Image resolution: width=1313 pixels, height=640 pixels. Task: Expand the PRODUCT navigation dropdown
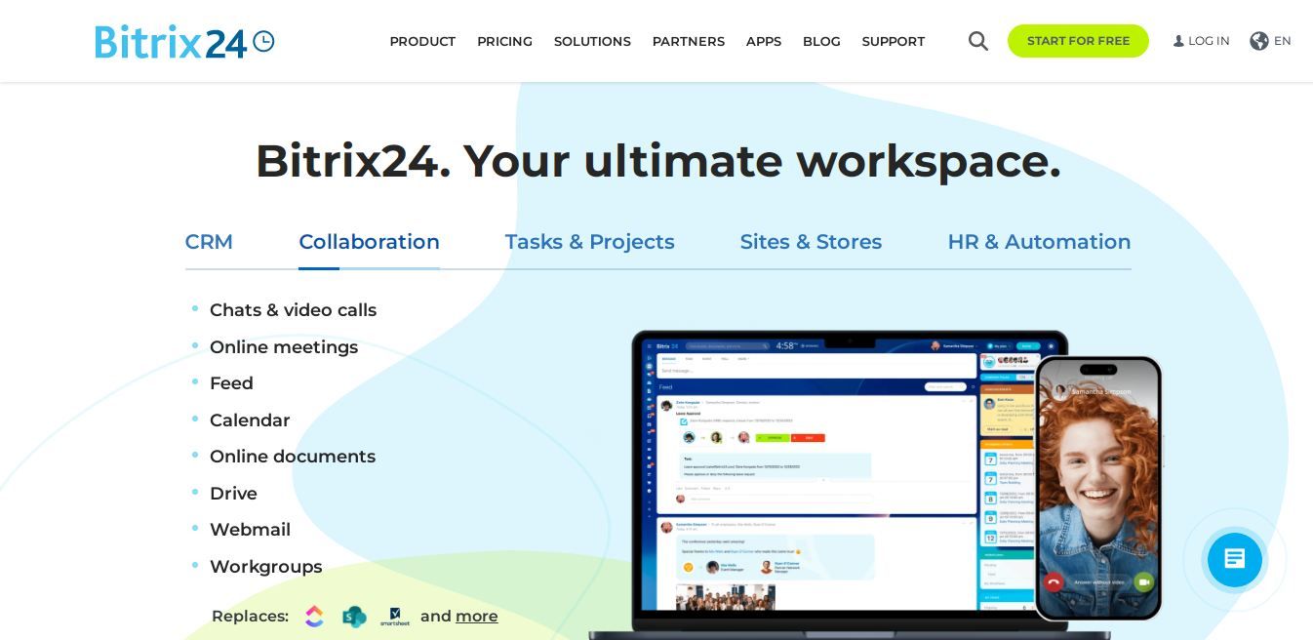pyautogui.click(x=422, y=41)
